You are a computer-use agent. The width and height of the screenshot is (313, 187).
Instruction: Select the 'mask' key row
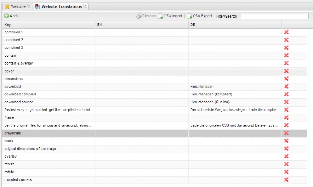tap(49, 141)
